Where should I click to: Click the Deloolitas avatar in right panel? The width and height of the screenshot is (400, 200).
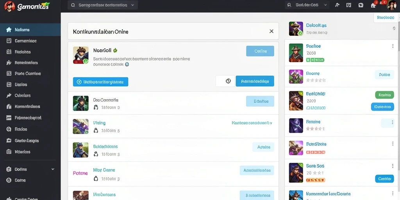tap(296, 29)
